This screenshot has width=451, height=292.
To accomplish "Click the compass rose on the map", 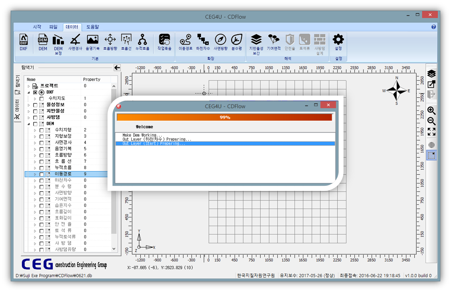I will coord(397,90).
